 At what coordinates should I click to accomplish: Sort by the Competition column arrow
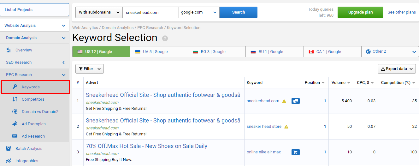414,83
